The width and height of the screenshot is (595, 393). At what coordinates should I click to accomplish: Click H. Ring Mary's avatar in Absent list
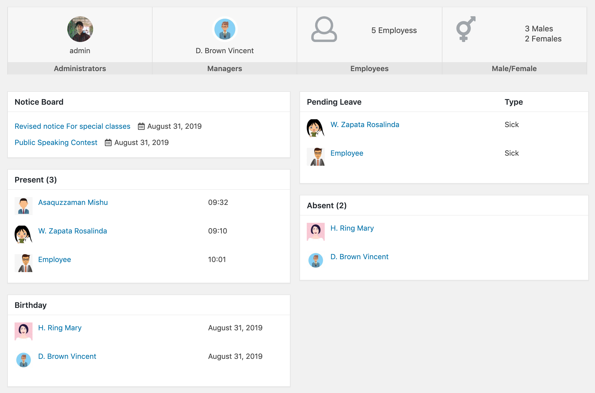click(x=315, y=232)
